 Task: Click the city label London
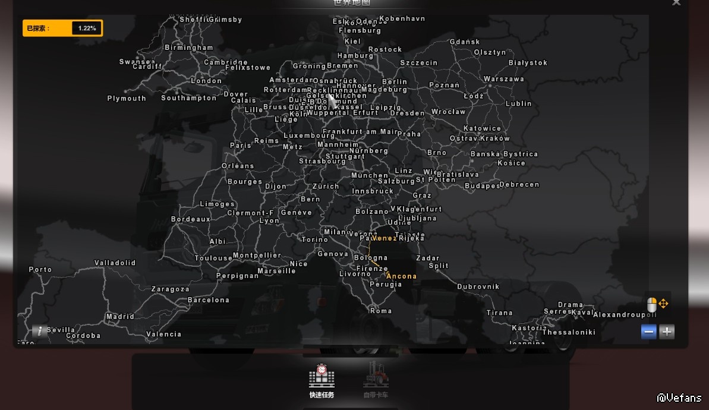[206, 80]
